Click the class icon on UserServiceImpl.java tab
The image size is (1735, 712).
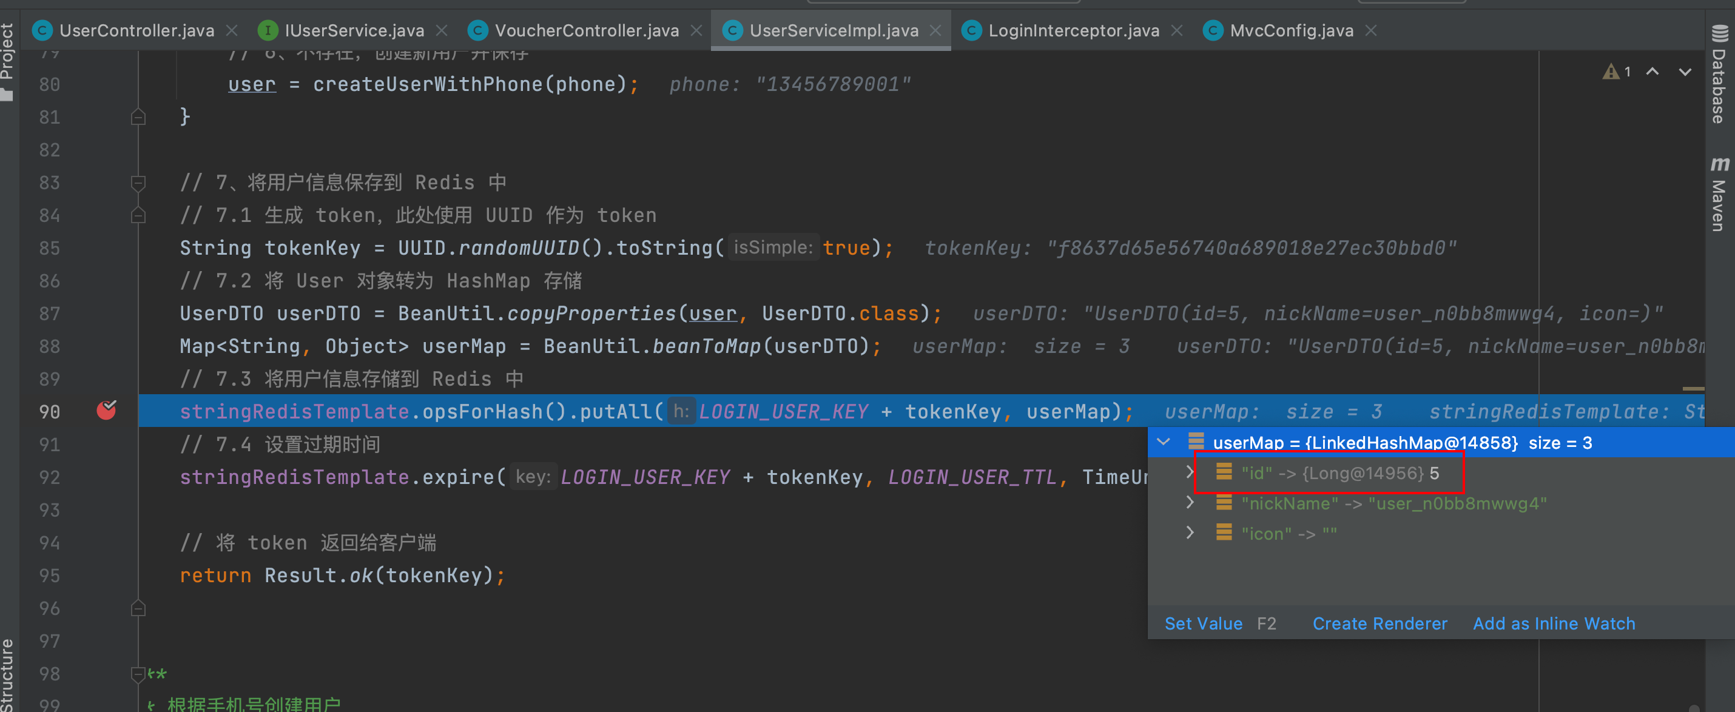pos(732,30)
